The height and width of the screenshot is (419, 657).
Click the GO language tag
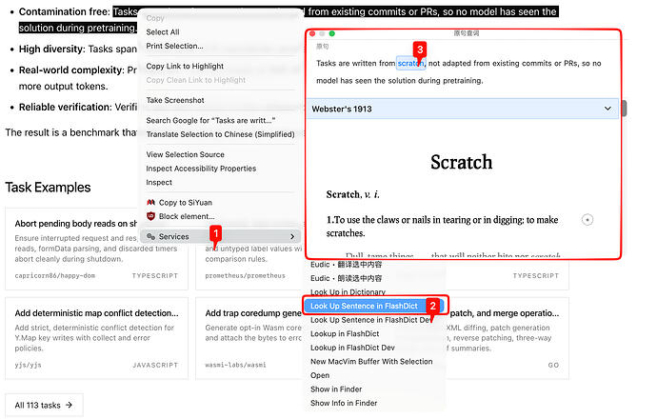click(x=553, y=365)
